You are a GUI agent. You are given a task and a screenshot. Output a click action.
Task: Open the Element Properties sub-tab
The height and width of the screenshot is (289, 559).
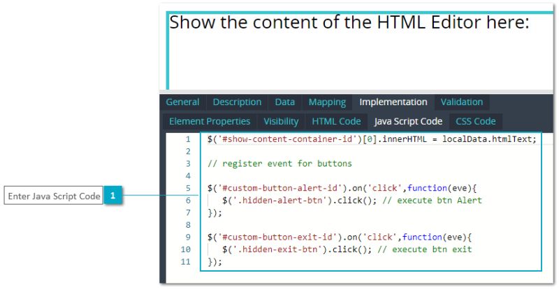click(210, 122)
